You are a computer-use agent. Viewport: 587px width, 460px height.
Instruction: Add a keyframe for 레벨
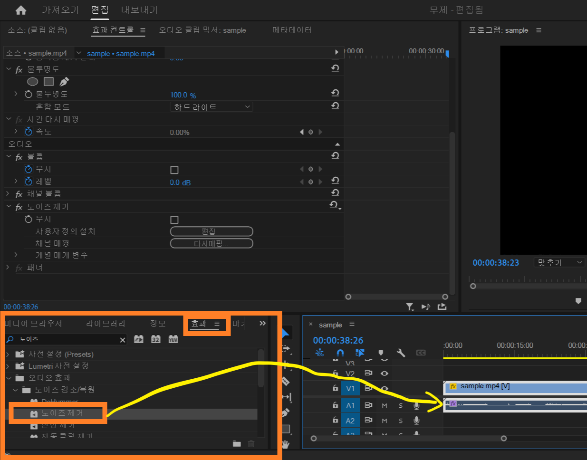311,182
